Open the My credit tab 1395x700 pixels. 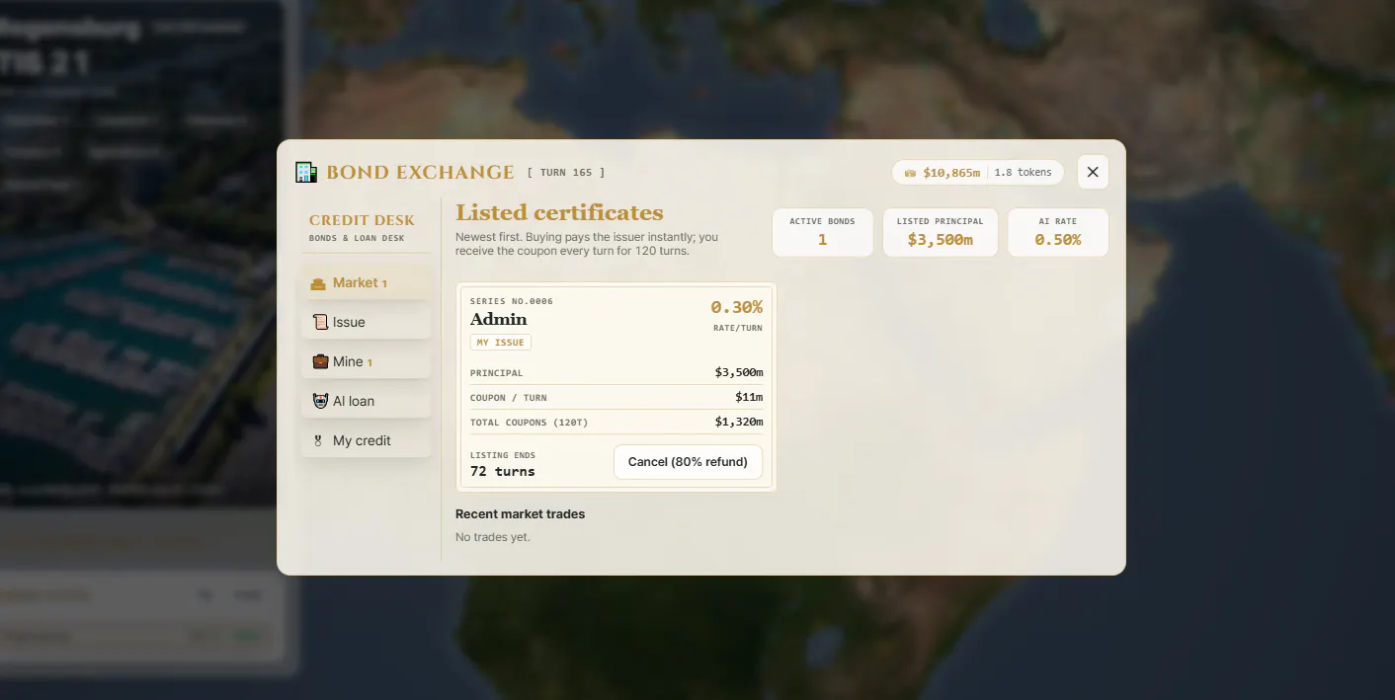tap(366, 440)
